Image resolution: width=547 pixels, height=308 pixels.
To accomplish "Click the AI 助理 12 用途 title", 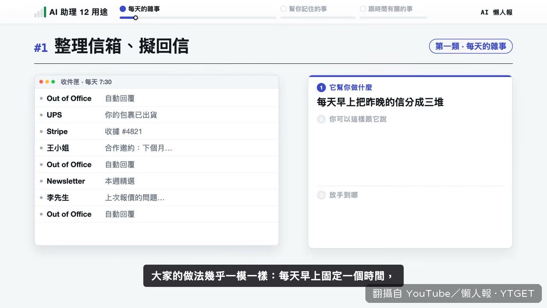I will pyautogui.click(x=79, y=12).
